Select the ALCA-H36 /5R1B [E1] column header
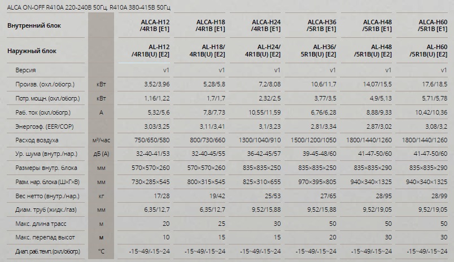Screen dimensions: 454x262 coord(322,25)
